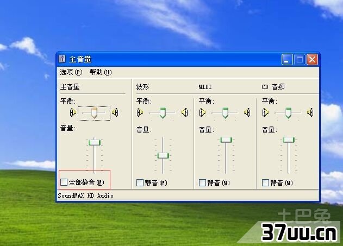Click right speaker icon in MIDI balance
Viewport: 343px width, 246px height.
pyautogui.click(x=247, y=112)
